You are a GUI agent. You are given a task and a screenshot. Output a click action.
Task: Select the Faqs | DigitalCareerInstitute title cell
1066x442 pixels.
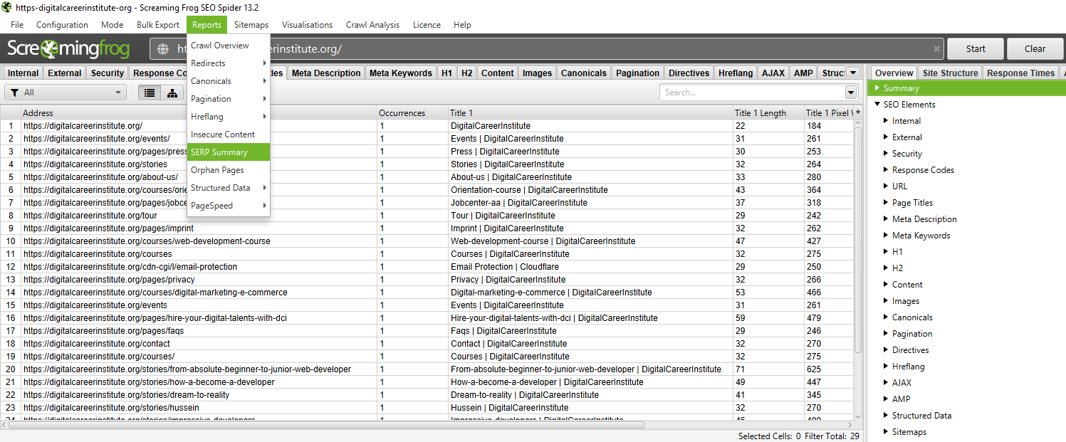(x=591, y=331)
